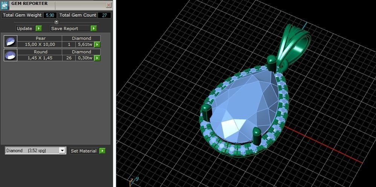This screenshot has height=187, width=376.
Task: Click the Diamond material in Round row
Action: pyautogui.click(x=81, y=52)
